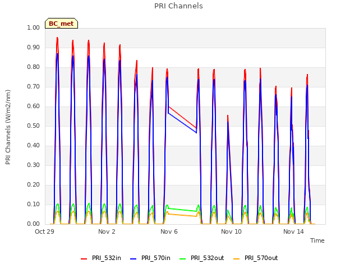Click the Nov 10 x-axis tick label
Viewport: 359px width, 269px height.
tap(231, 231)
